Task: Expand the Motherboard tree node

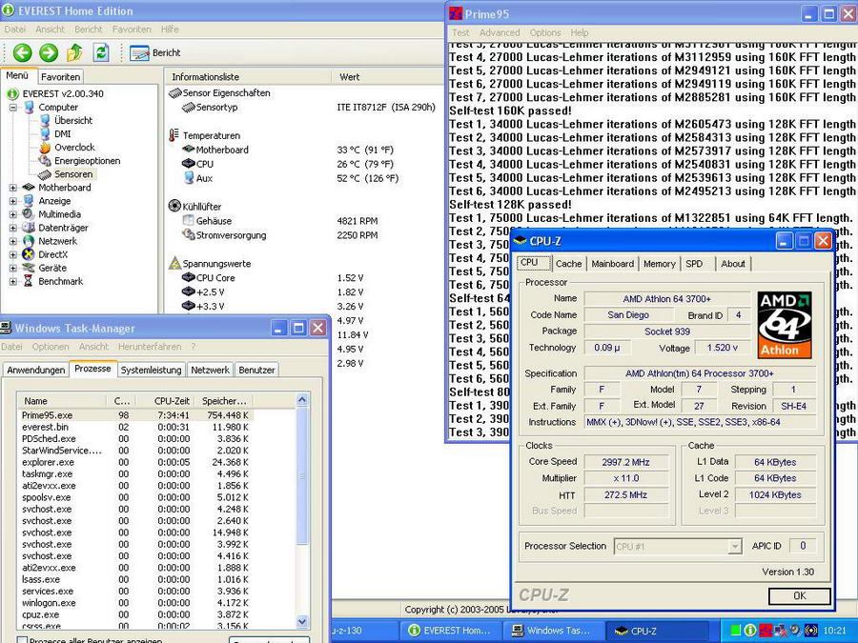Action: click(13, 188)
